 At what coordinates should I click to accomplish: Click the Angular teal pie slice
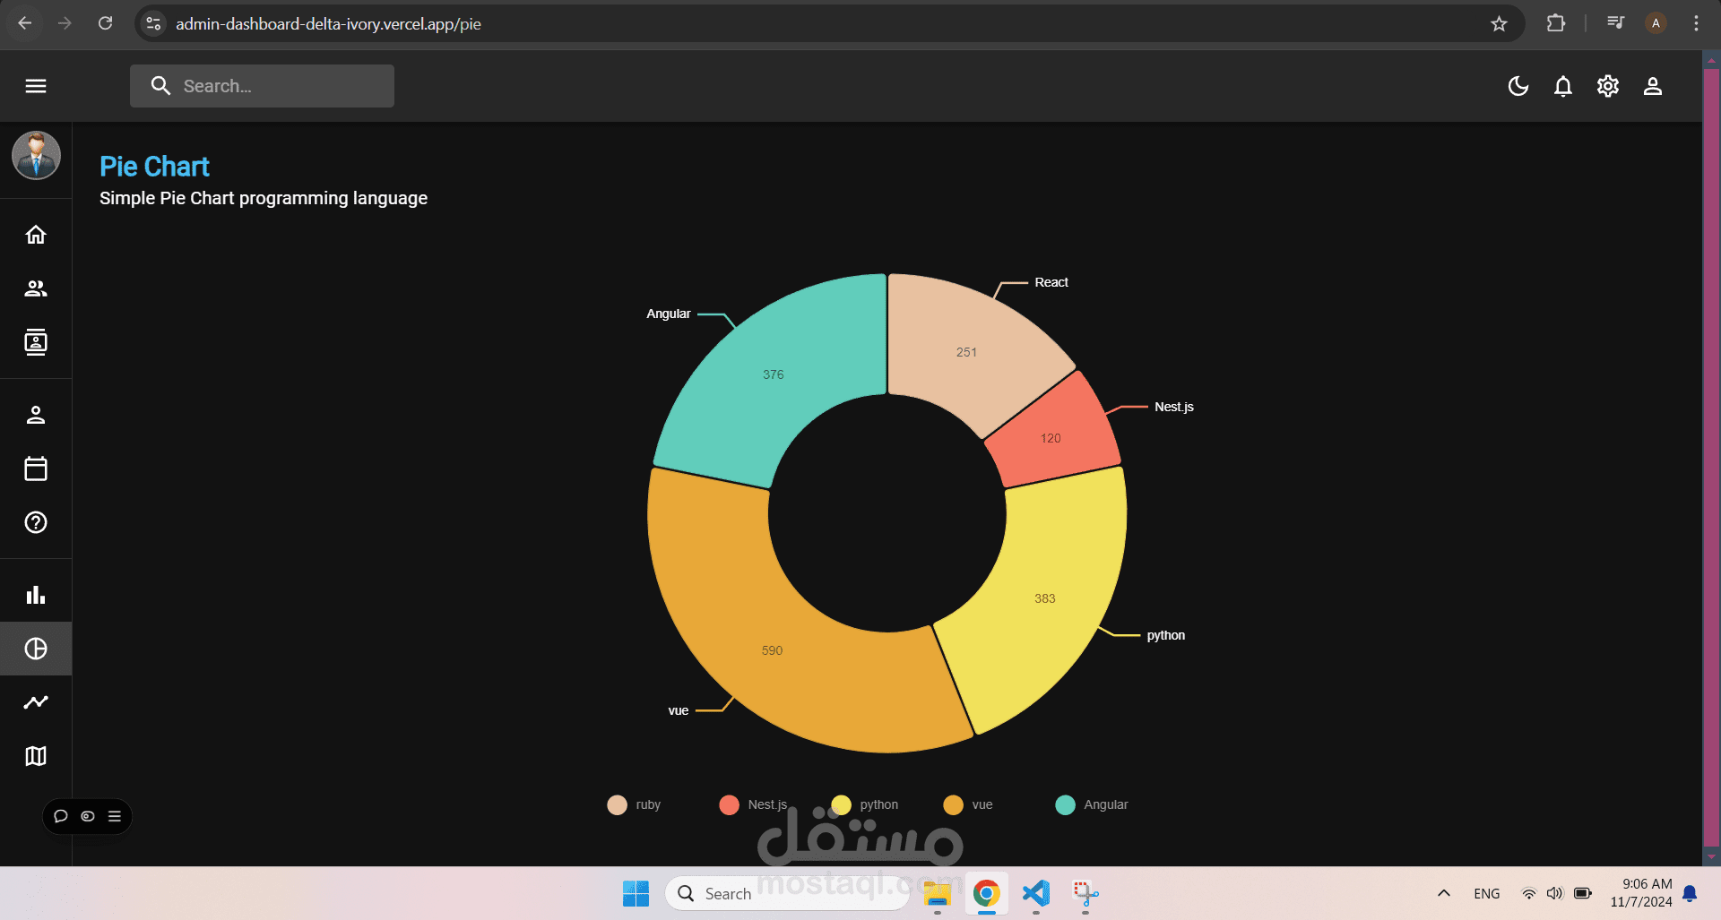click(773, 374)
